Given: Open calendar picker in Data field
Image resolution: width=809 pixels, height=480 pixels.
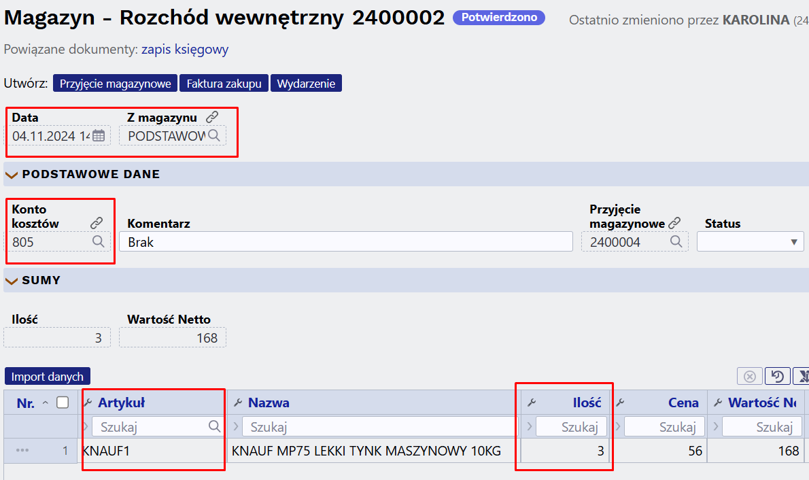Looking at the screenshot, I should 99,136.
